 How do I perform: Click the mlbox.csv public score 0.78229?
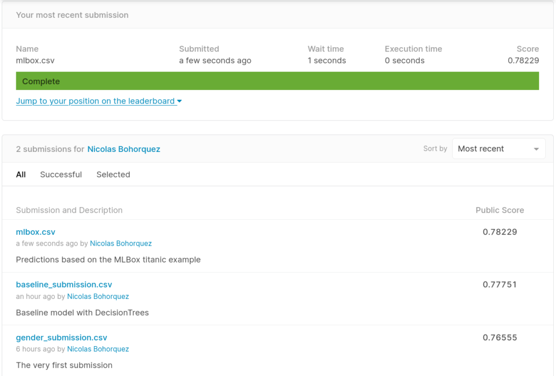[500, 232]
